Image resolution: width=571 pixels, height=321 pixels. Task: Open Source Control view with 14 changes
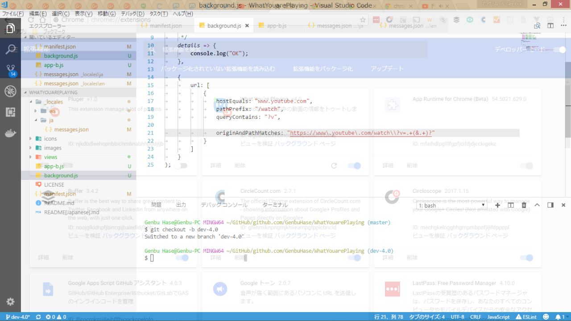pyautogui.click(x=10, y=70)
